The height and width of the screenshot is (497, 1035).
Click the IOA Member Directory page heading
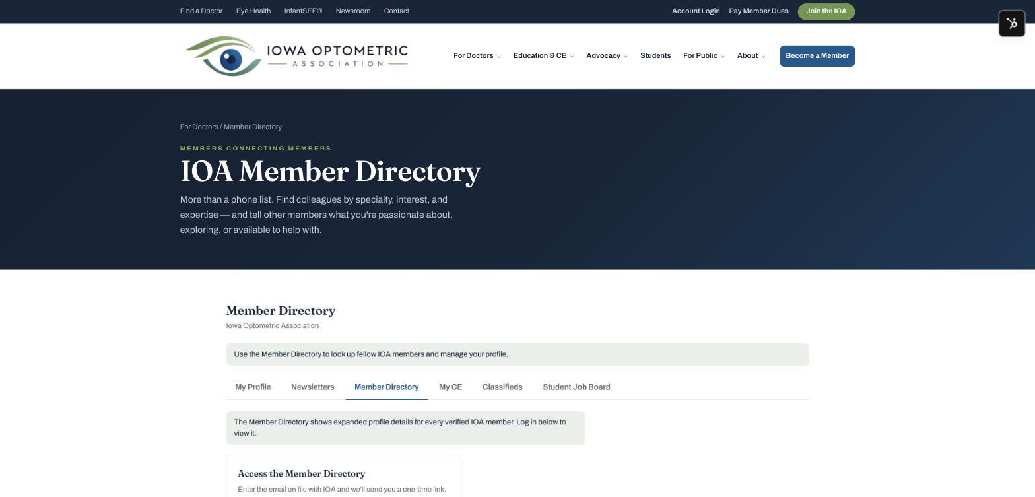point(330,172)
